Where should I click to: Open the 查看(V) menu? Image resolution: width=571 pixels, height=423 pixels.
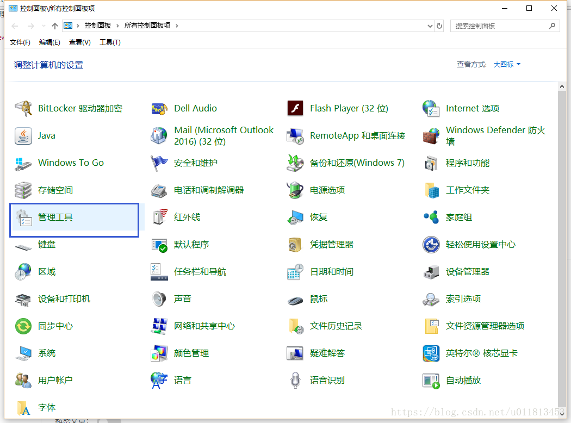point(80,42)
